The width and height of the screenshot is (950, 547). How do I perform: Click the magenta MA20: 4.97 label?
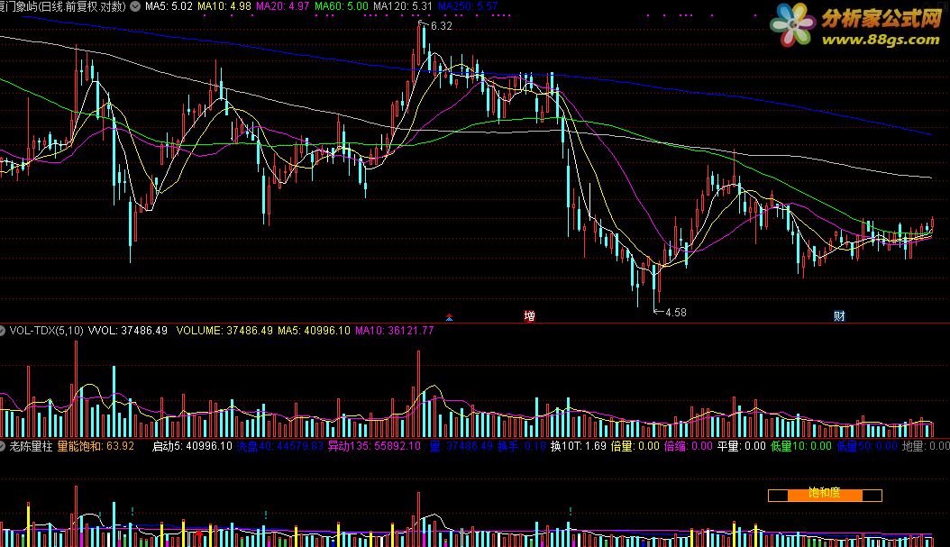click(x=282, y=6)
